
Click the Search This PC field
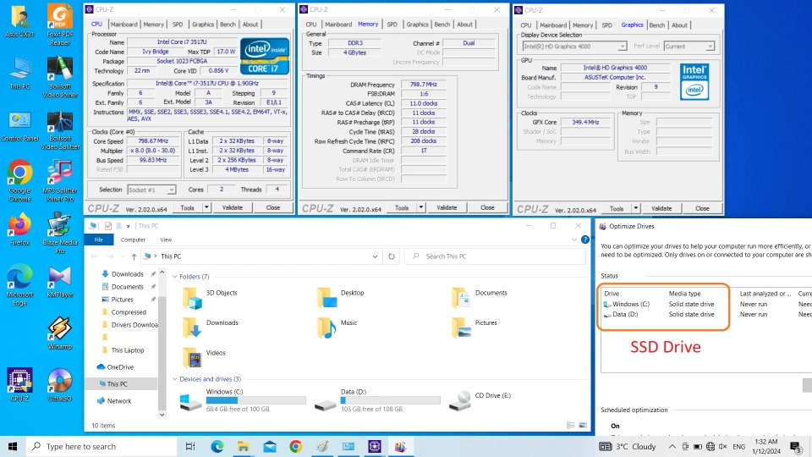point(496,256)
